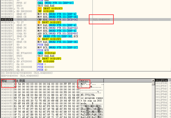Click the dump pane scrollbar thumb

click(x=153, y=84)
